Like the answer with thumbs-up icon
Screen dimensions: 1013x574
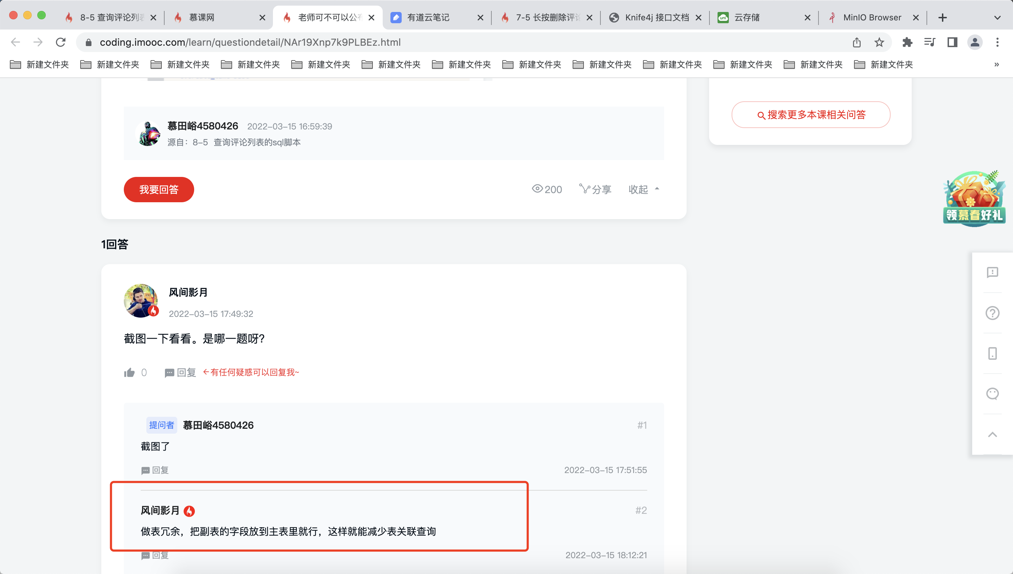(x=129, y=372)
